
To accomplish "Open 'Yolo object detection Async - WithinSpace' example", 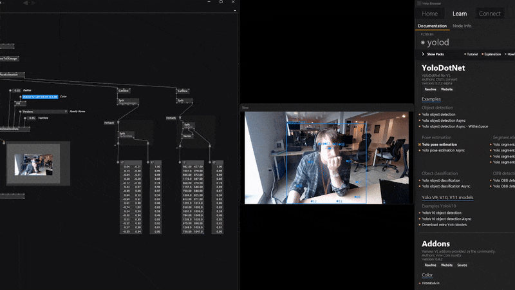I will pos(454,126).
